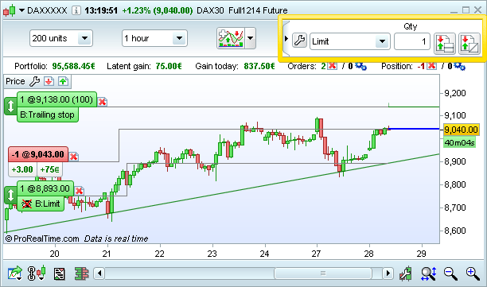
Task: Open chart properties wrench icon at bottom
Action: click(x=406, y=273)
